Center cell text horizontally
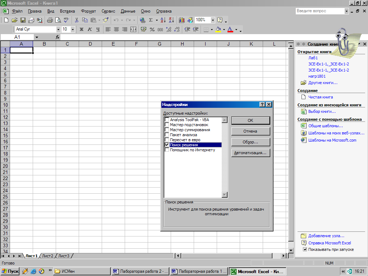This screenshot has height=276, width=368. click(116, 29)
